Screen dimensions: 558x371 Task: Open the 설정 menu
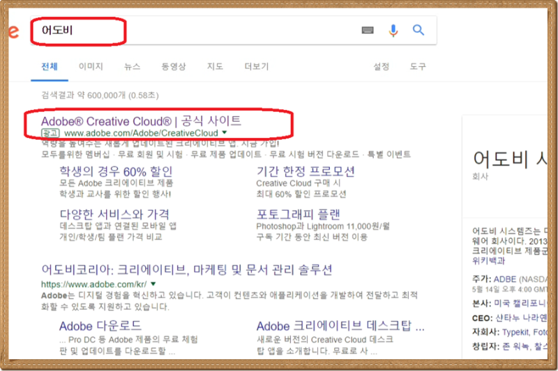click(381, 66)
